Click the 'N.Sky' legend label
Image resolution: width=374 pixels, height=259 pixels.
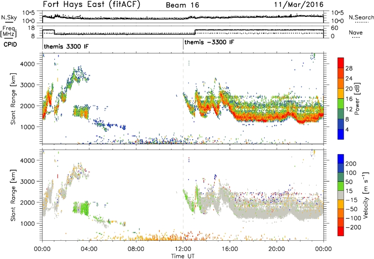9,17
